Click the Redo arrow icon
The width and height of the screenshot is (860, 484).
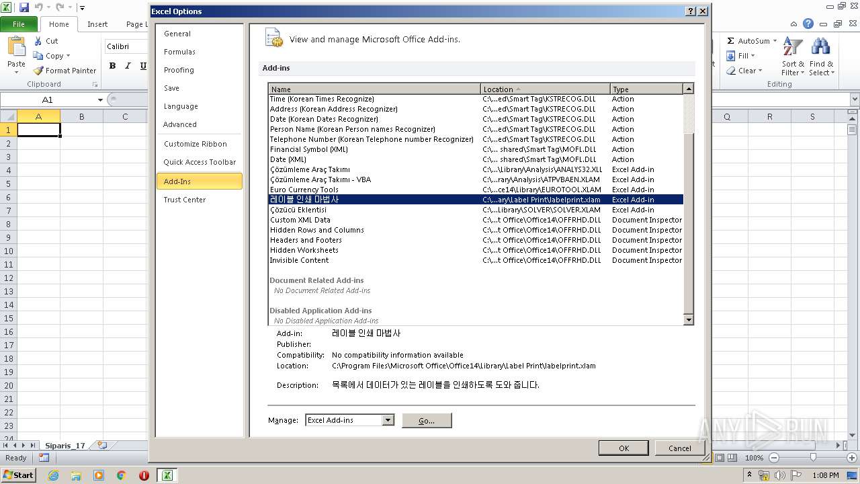coord(59,7)
